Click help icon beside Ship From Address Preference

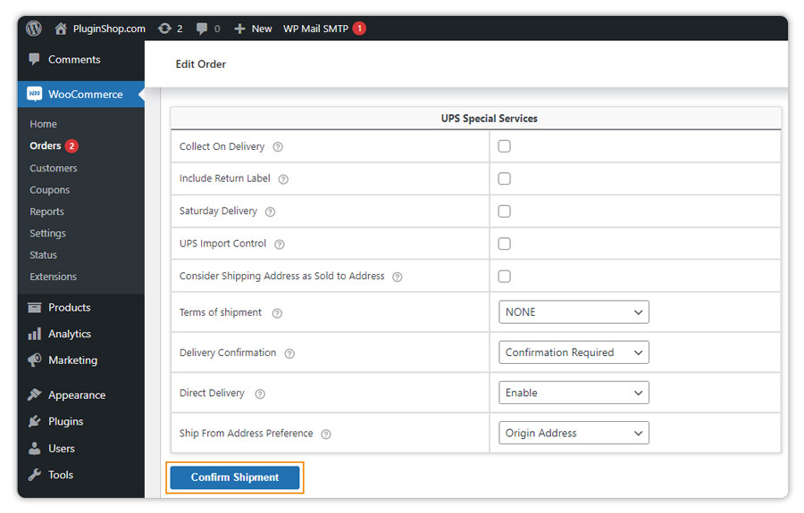(x=326, y=434)
